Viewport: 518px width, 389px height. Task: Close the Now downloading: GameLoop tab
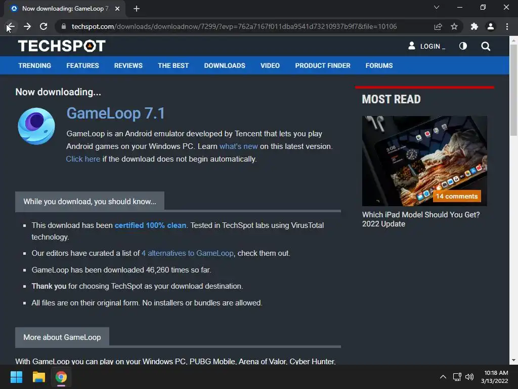pos(117,9)
